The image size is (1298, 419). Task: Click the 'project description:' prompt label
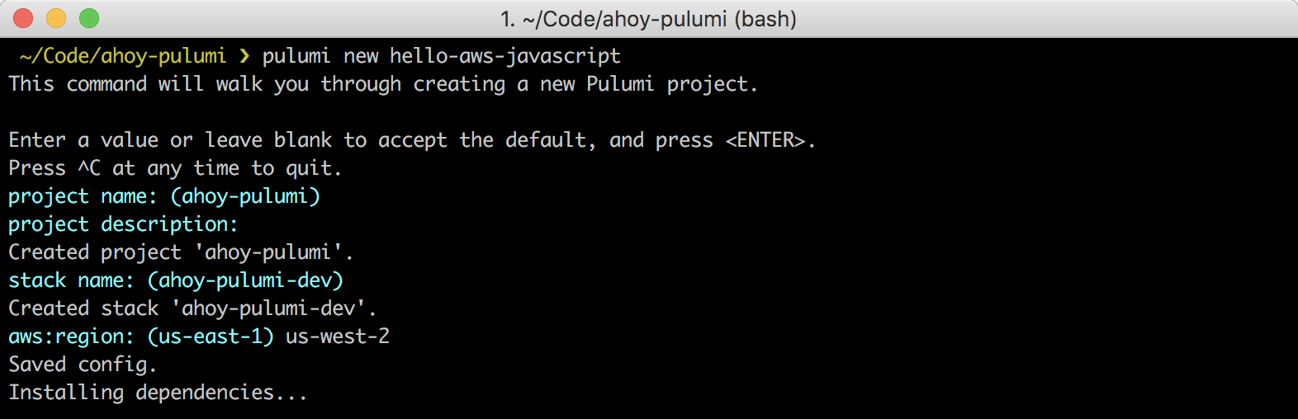pos(123,224)
